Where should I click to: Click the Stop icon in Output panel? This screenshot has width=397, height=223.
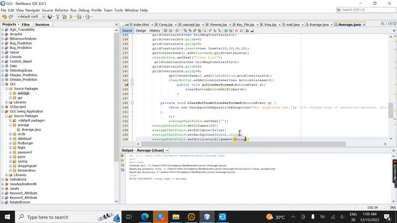pyautogui.click(x=123, y=165)
